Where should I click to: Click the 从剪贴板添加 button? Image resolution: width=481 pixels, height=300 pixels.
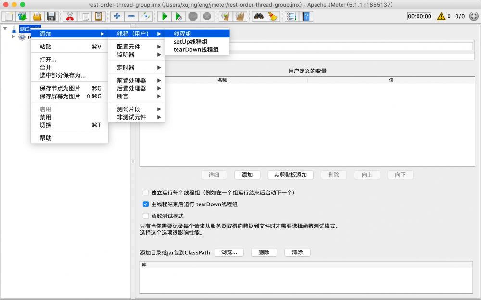point(290,175)
